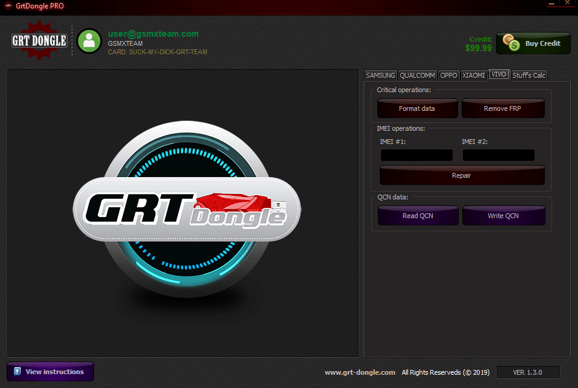Select the OPPO tab
This screenshot has height=388, width=578.
pyautogui.click(x=448, y=75)
